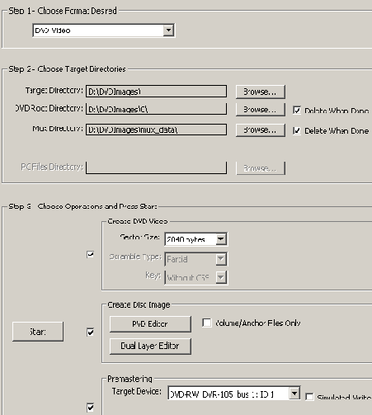
Task: Uncheck the Premastering checkbox
Action: pos(90,408)
